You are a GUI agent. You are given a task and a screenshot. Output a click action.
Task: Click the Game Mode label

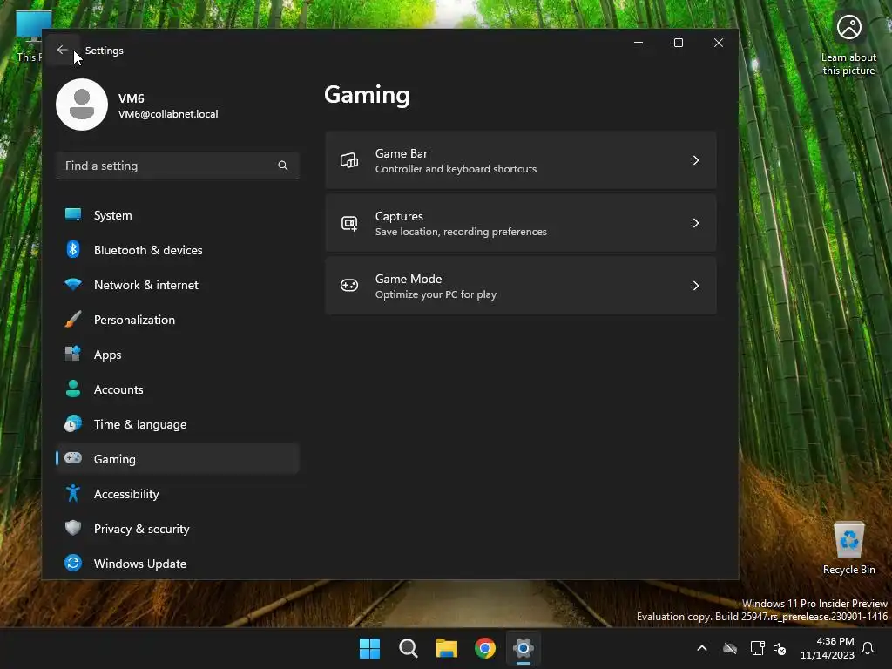coord(409,279)
